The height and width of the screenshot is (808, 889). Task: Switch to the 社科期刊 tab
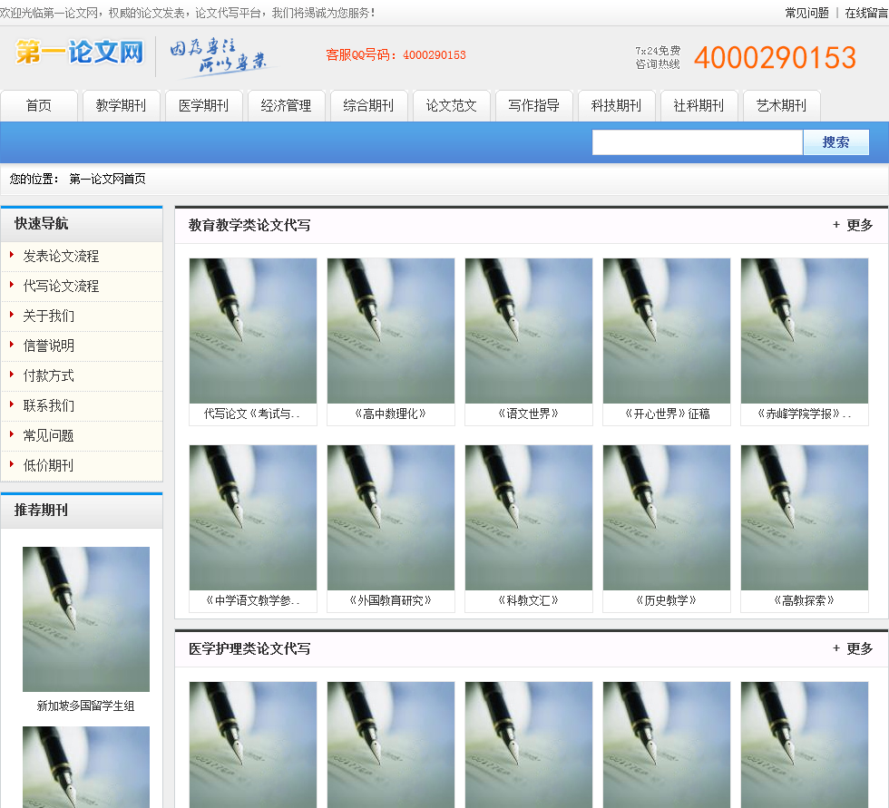click(698, 105)
